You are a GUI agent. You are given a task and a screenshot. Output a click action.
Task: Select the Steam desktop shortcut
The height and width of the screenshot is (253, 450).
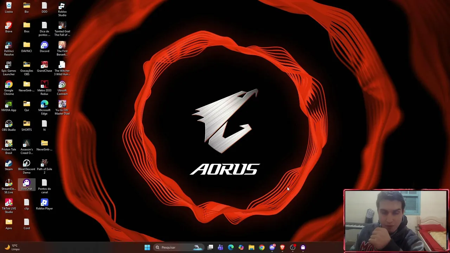(x=9, y=165)
